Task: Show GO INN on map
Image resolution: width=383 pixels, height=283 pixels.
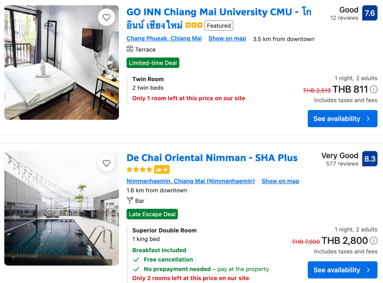Action: coord(227,39)
